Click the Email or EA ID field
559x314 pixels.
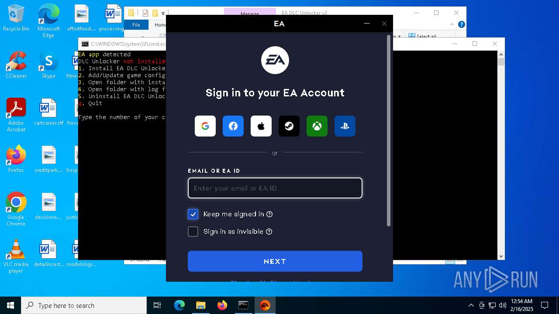coord(275,188)
